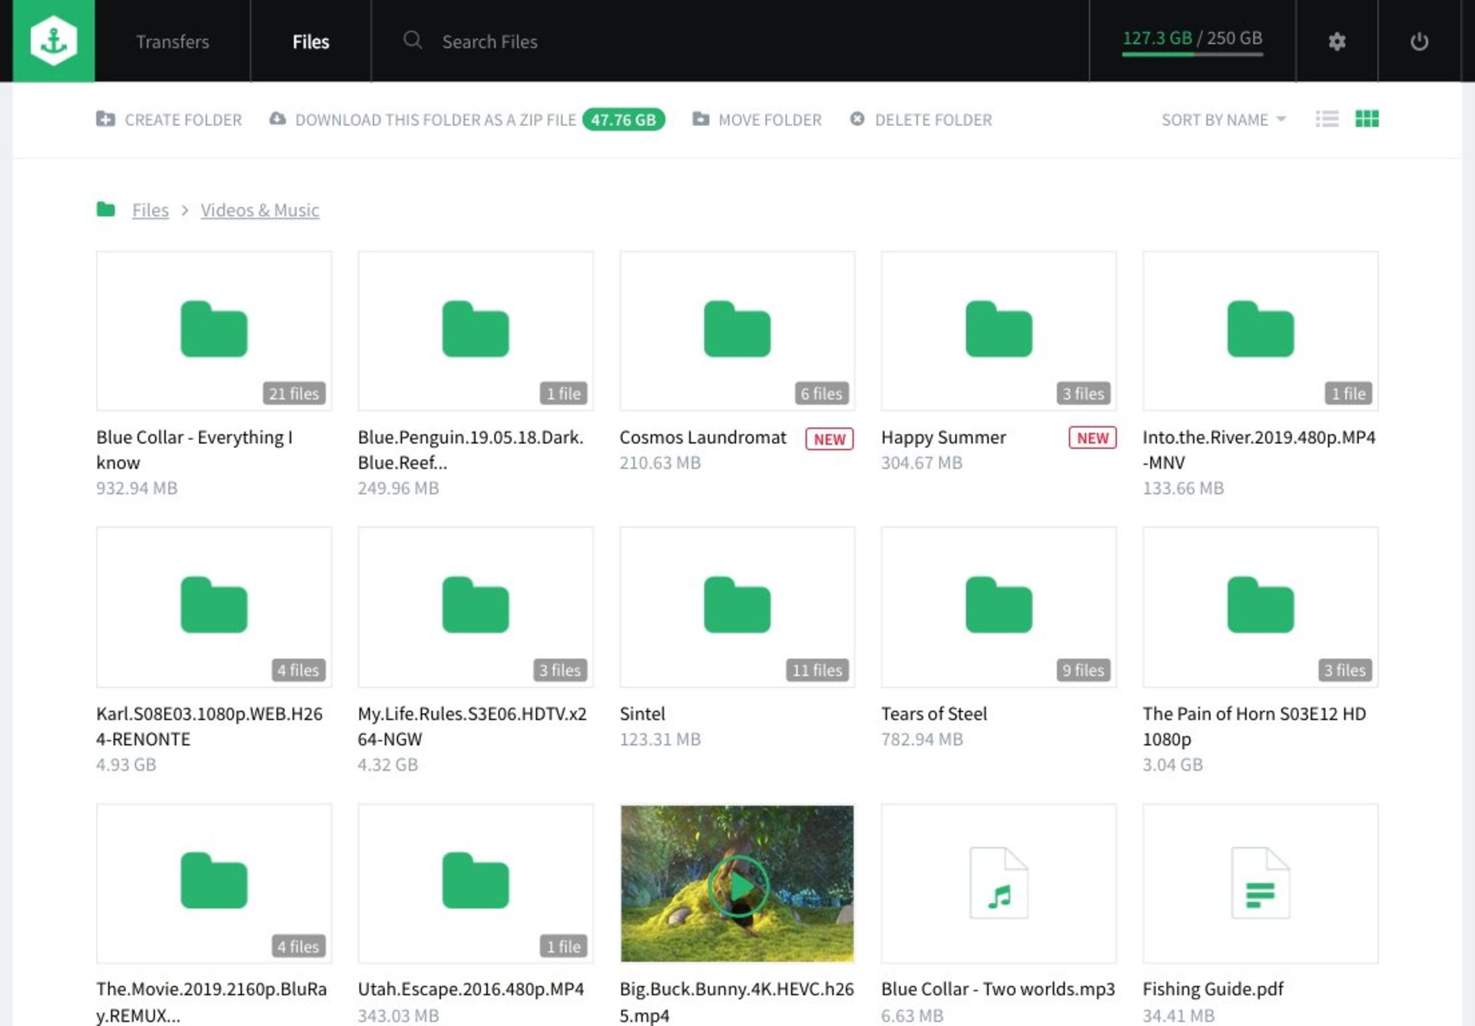
Task: Open the Videos & Music breadcrumb link
Action: point(260,210)
